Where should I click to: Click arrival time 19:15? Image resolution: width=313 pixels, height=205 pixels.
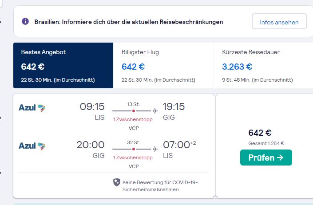tap(174, 106)
